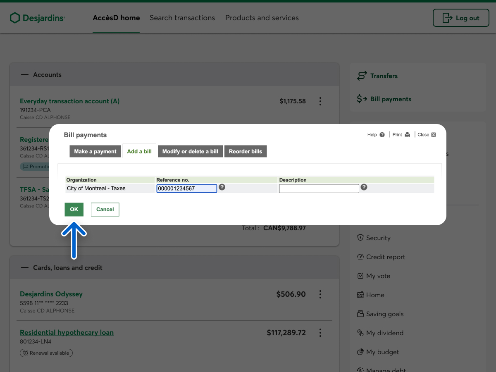
Task: Open Bill payments dollar icon
Action: (362, 99)
